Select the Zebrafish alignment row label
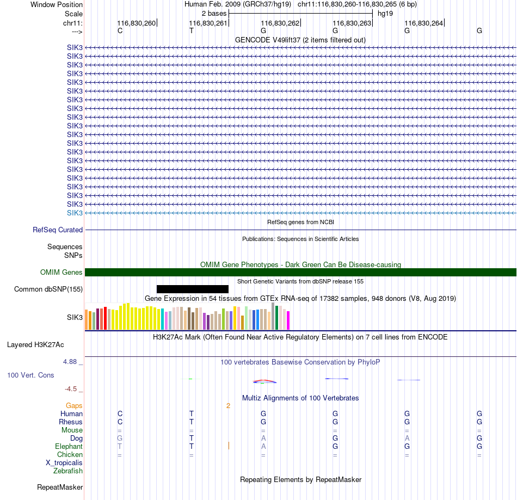 pyautogui.click(x=68, y=471)
